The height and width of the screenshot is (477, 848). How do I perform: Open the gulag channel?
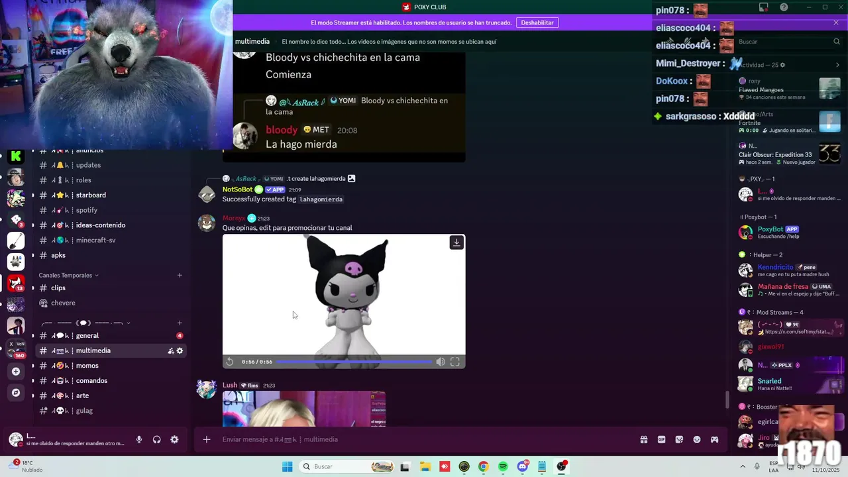point(111,411)
